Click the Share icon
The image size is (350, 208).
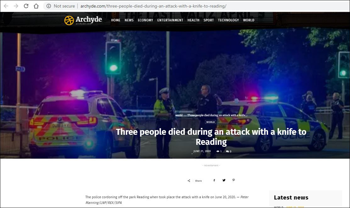point(189,181)
